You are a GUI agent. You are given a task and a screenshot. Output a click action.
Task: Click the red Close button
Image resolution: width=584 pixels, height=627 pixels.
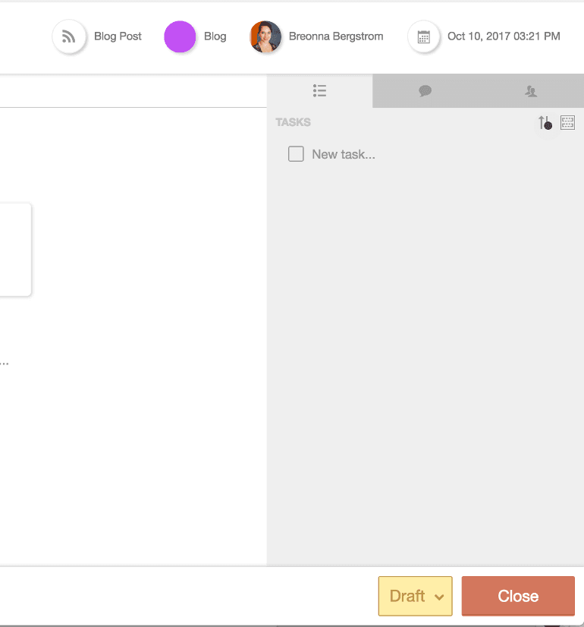(x=518, y=596)
